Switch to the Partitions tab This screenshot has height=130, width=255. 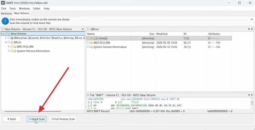7,13
